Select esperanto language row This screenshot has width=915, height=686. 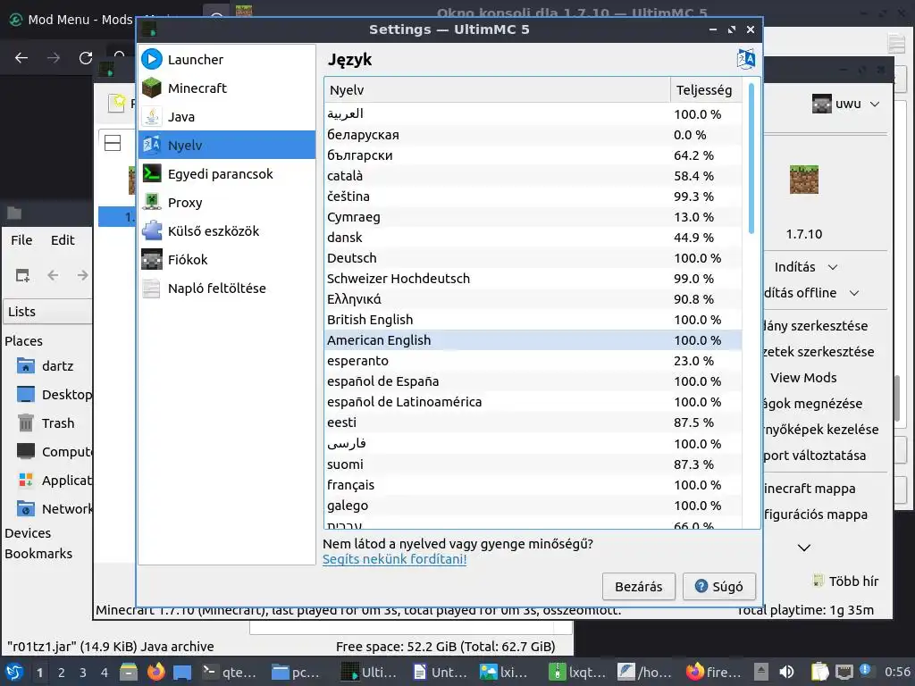(x=533, y=361)
